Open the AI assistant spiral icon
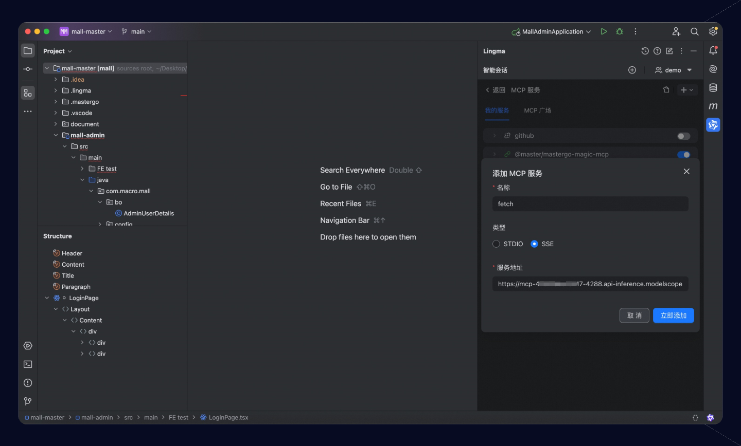Image resolution: width=741 pixels, height=446 pixels. [713, 69]
